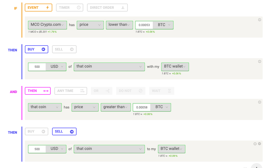
Task: Click info icon on first buy action row
Action: click(260, 61)
